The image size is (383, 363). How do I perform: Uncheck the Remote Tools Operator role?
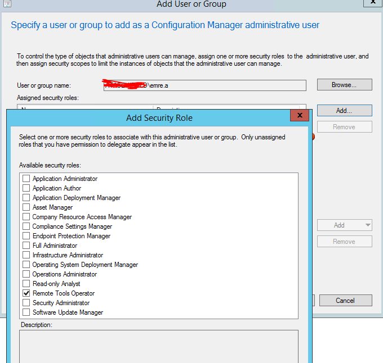coord(26,293)
